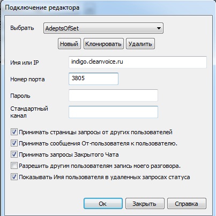Image resolution: width=216 pixels, height=216 pixels.
Task: Focus the Стандартный канал field
Action: [x=113, y=112]
